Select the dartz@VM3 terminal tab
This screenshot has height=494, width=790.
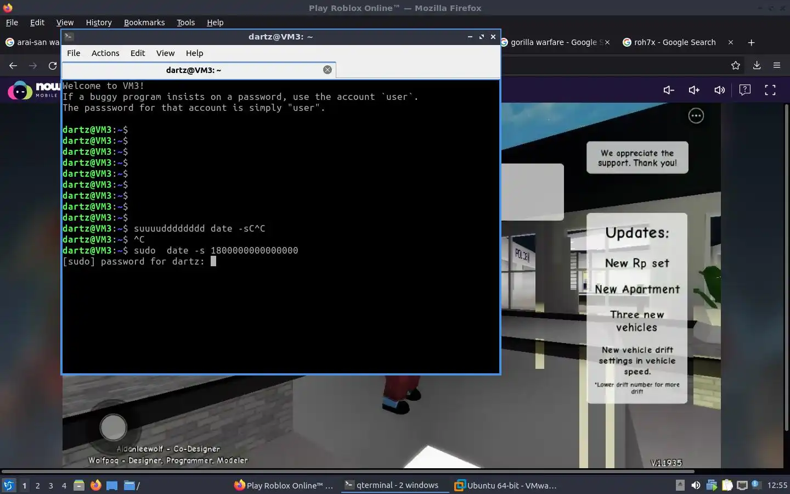[x=198, y=70]
